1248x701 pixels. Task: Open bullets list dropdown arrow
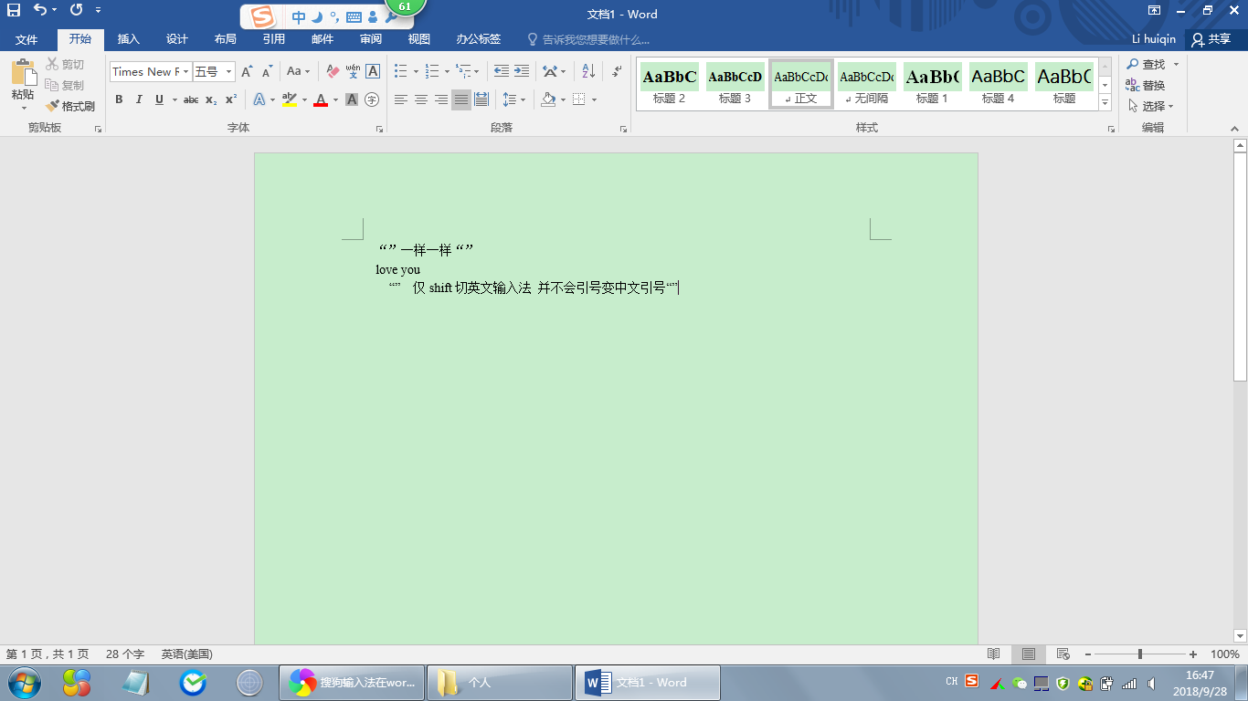pyautogui.click(x=416, y=71)
